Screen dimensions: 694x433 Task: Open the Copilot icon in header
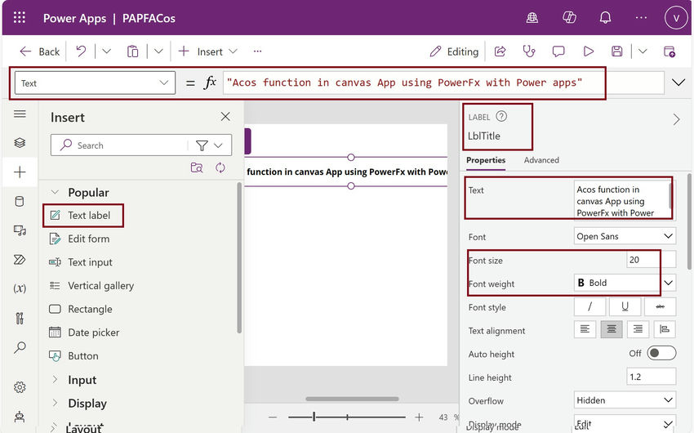[x=569, y=18]
